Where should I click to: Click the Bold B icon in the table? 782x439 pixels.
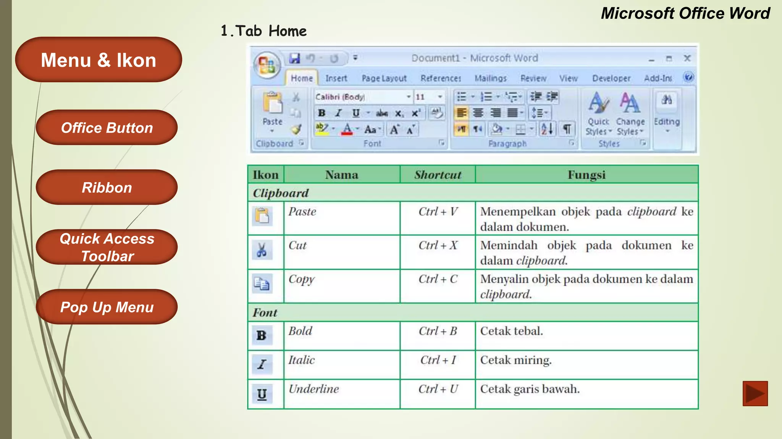click(262, 335)
